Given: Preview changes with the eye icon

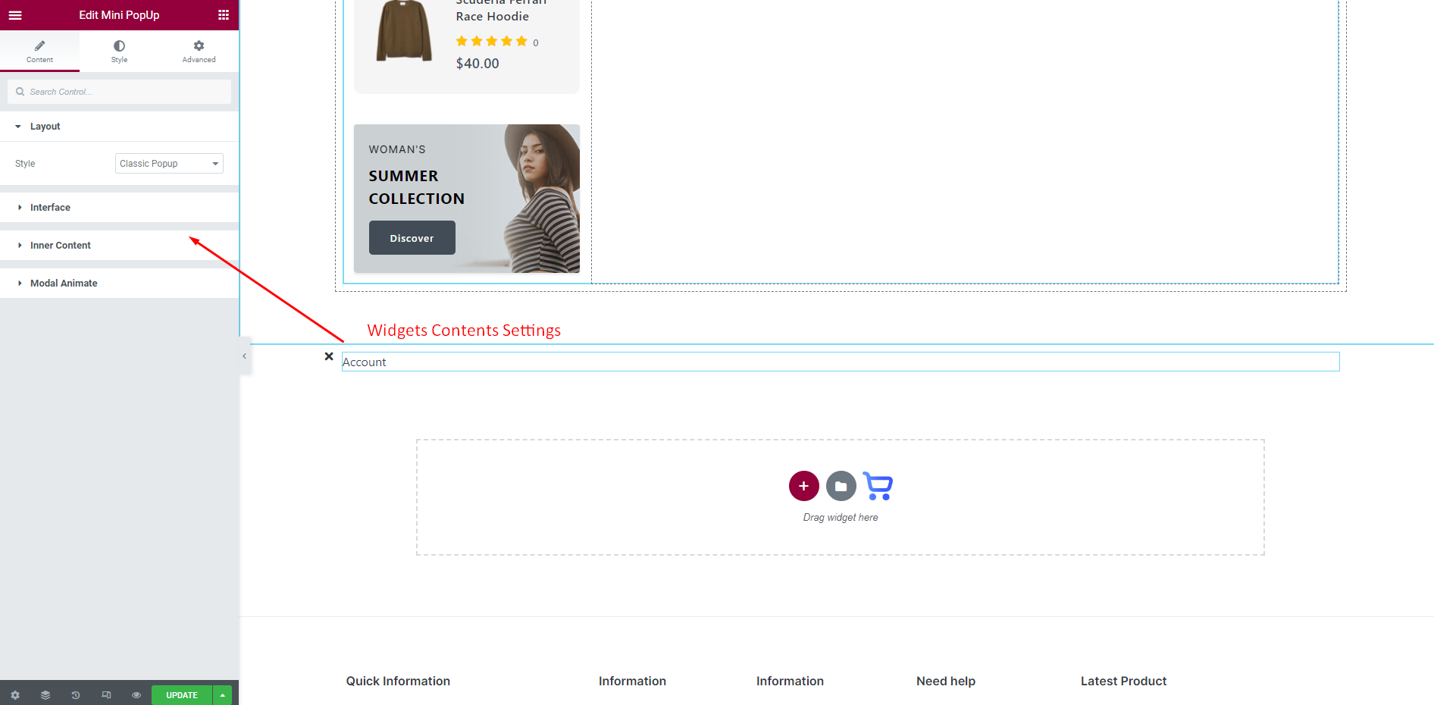Looking at the screenshot, I should pos(136,695).
